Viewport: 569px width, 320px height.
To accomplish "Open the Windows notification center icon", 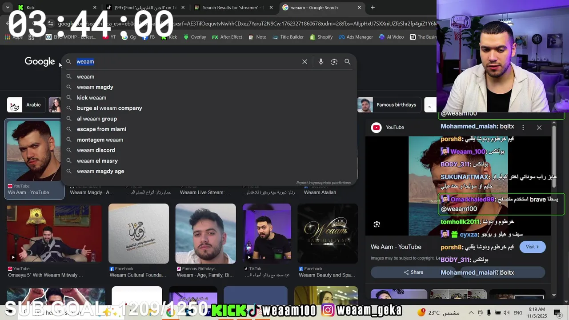I will click(557, 312).
